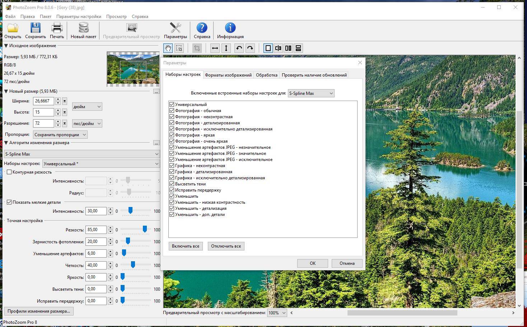527x327 pixels.
Task: Select the hand pan tool
Action: pos(168,48)
